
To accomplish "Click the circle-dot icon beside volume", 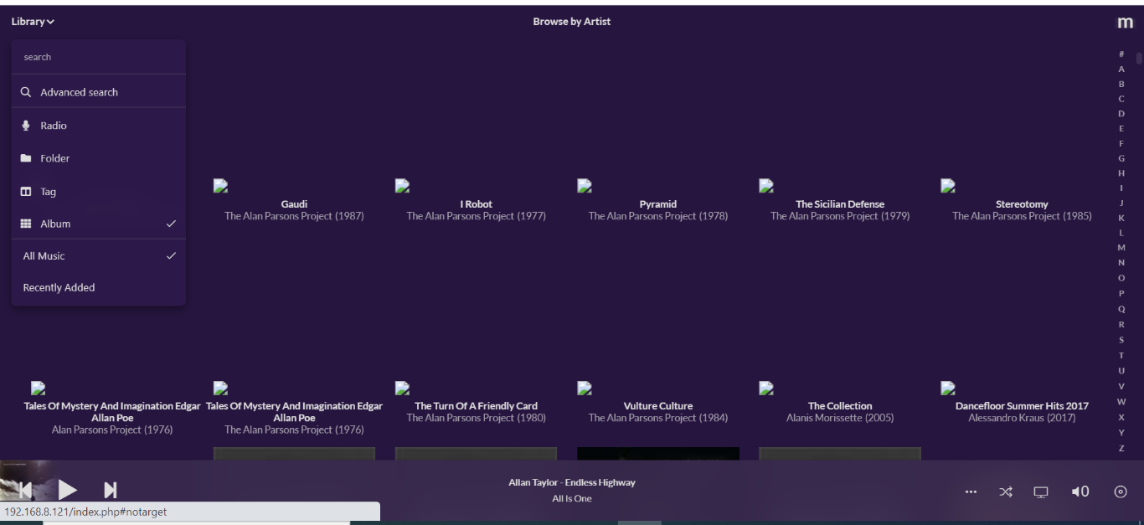I will point(1121,492).
